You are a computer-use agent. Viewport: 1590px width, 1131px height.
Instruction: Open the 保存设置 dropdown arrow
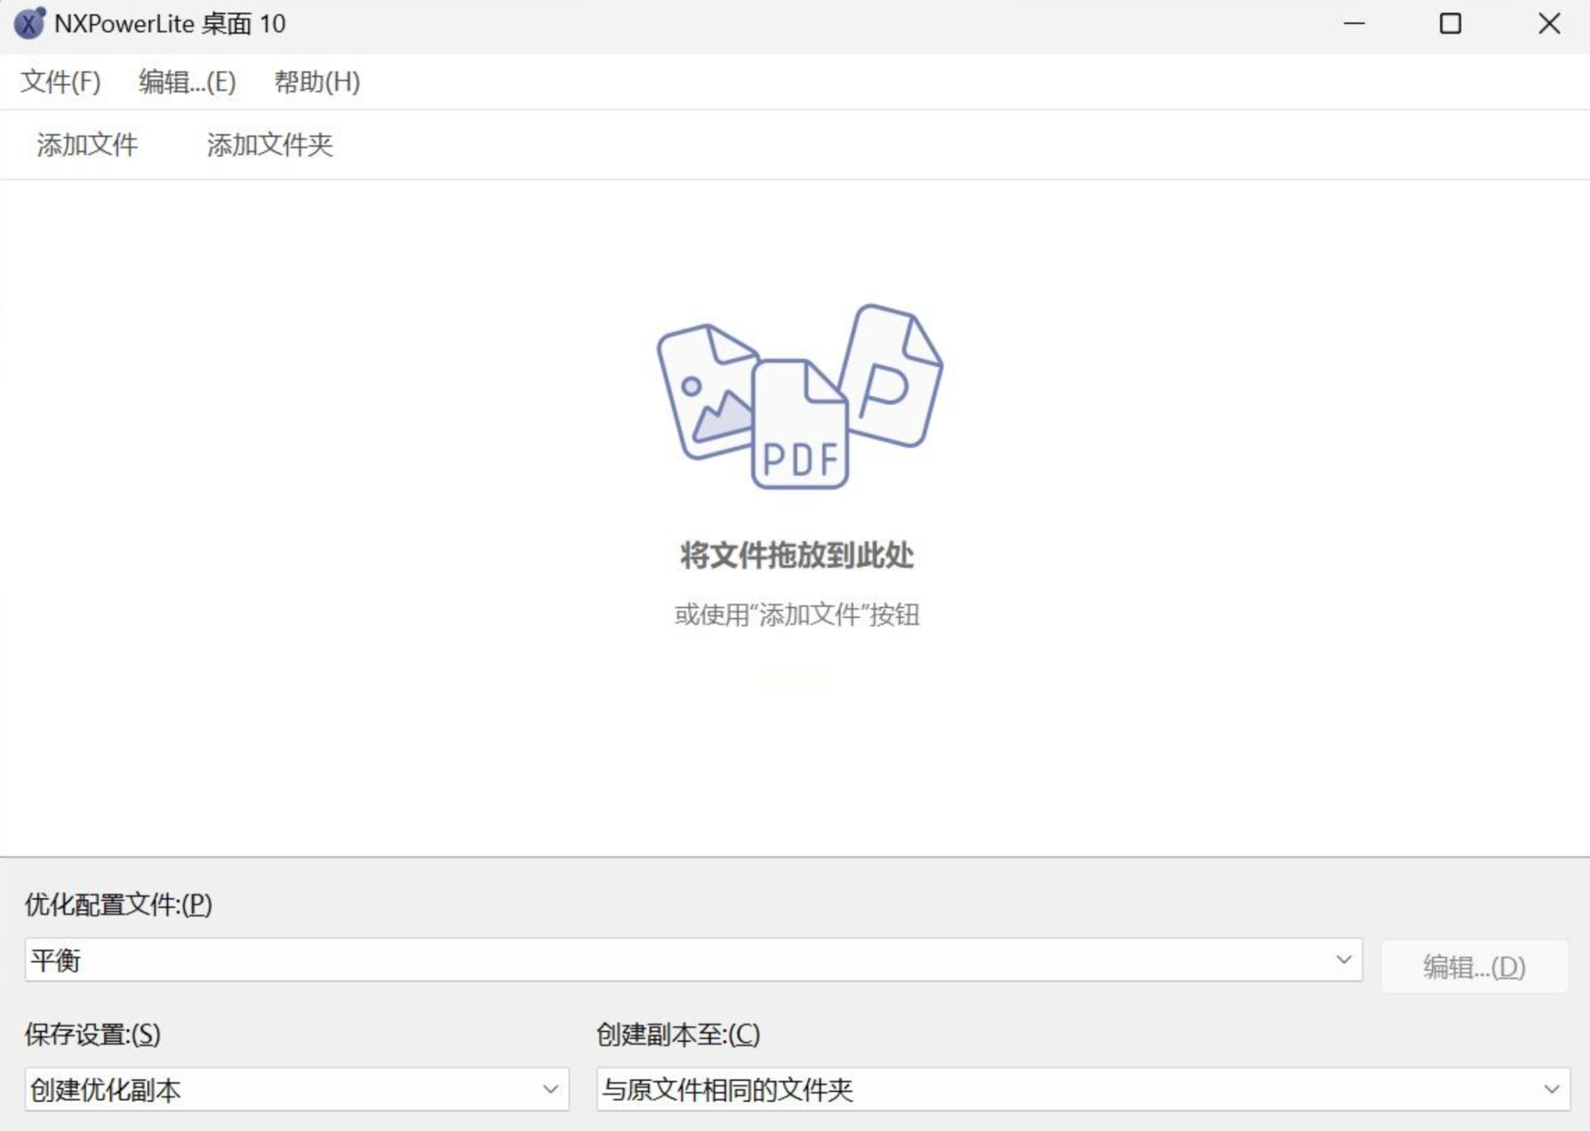click(x=551, y=1089)
